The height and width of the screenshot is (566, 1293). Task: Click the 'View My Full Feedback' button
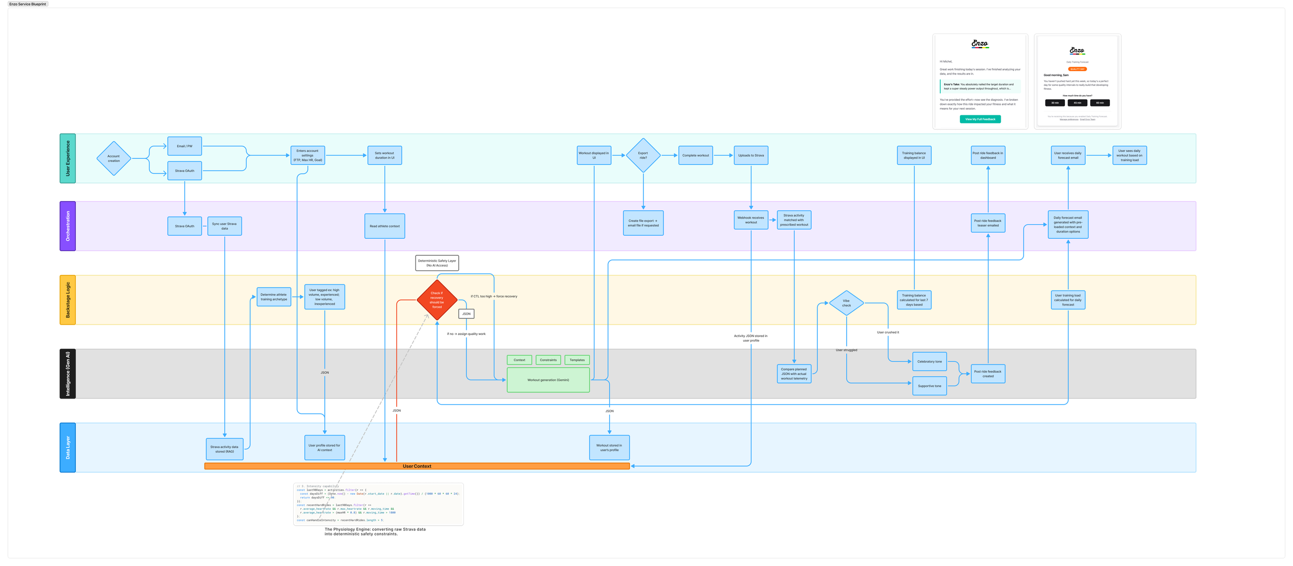pos(981,119)
